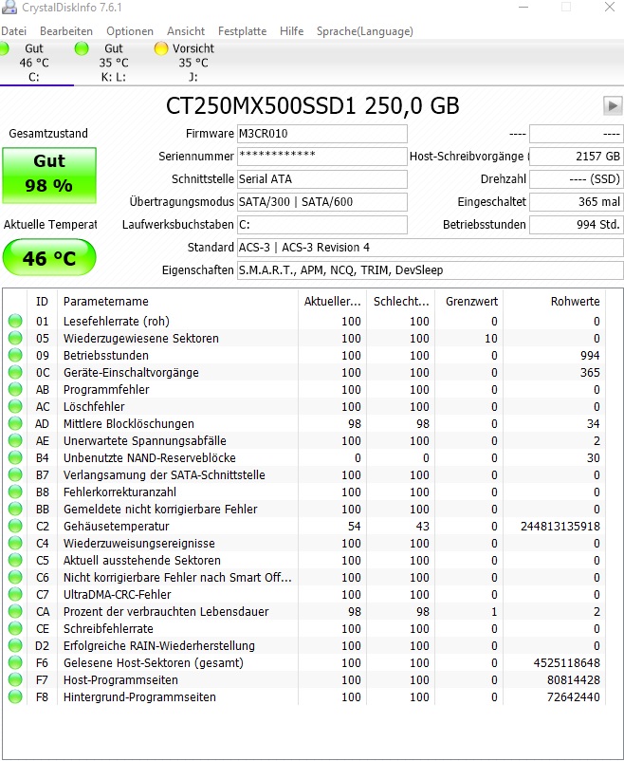Open the Sprache(Language) menu
This screenshot has height=761, width=624.
[365, 31]
